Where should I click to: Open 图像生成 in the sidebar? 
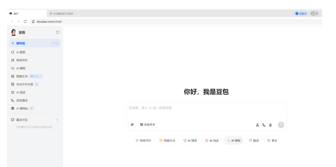coord(35,76)
